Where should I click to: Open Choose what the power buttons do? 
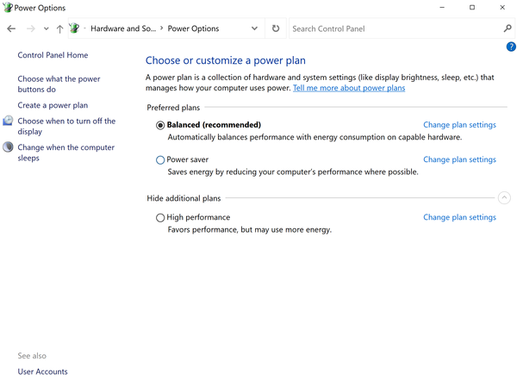59,84
